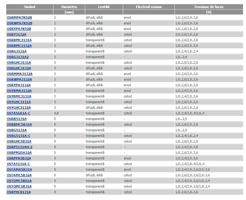The width and height of the screenshot is (246, 200).
Task: Select the OSRB5131A link
Action: [x=17, y=119]
